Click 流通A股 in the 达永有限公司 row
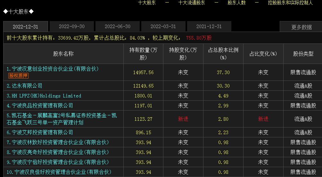This screenshot has height=177, width=322. 303,86
